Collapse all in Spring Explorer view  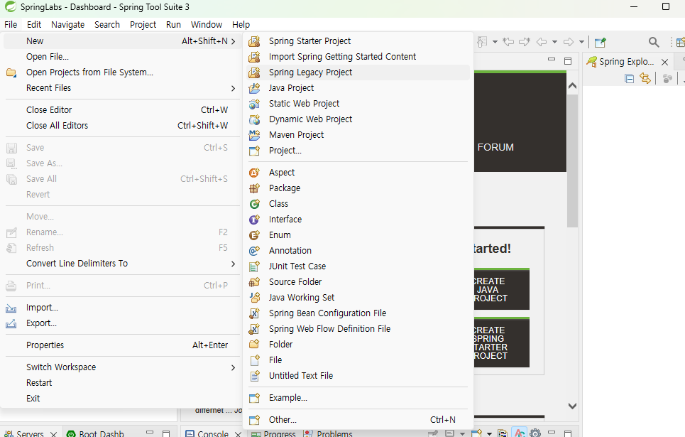629,79
